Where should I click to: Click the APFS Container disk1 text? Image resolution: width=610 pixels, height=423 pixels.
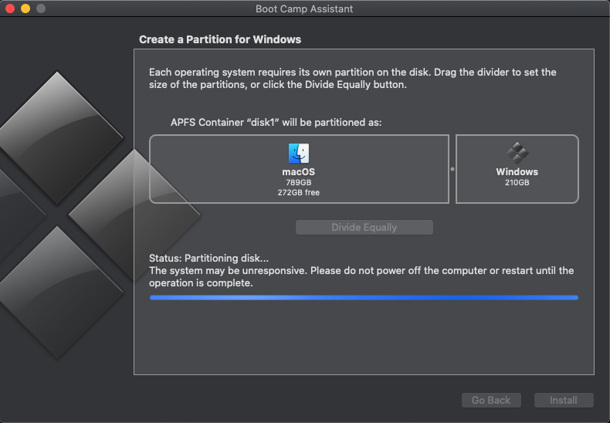pos(276,123)
